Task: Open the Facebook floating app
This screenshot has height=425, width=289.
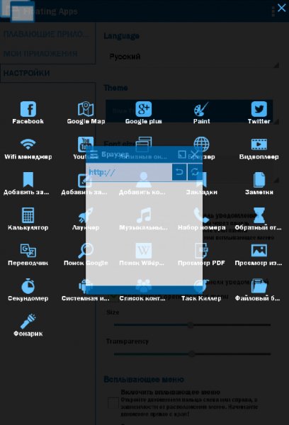Action: (x=28, y=113)
